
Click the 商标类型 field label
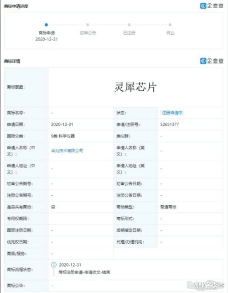click(125, 207)
